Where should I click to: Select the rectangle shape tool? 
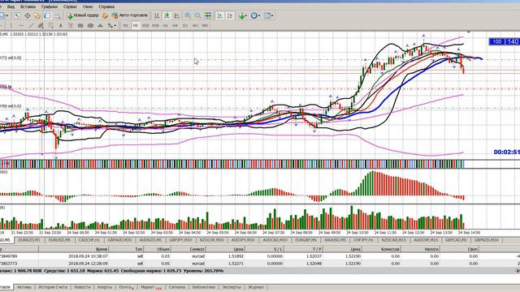[80, 25]
